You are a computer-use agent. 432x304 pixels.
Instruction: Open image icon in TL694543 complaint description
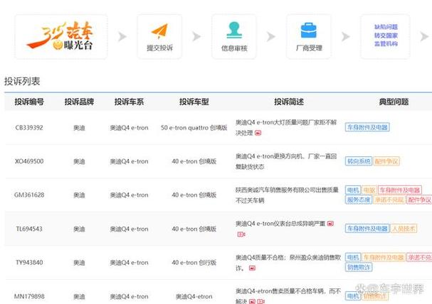330,224
